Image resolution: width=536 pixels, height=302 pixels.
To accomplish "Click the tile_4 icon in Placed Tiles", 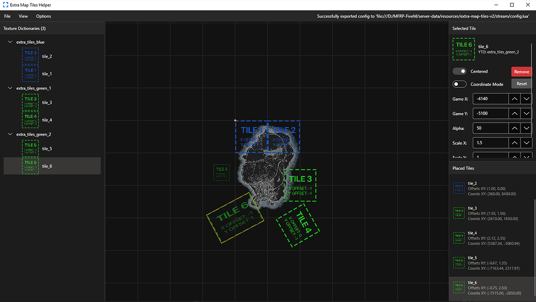I will [x=459, y=238].
